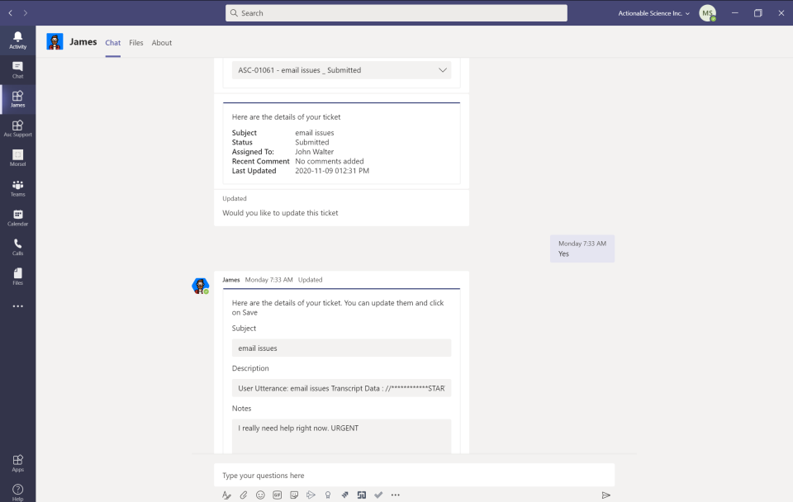Send the typed message
The width and height of the screenshot is (793, 502).
605,495
